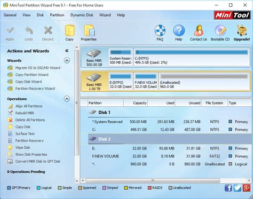Open the Disk menu
The image size is (253, 199).
pos(40,15)
